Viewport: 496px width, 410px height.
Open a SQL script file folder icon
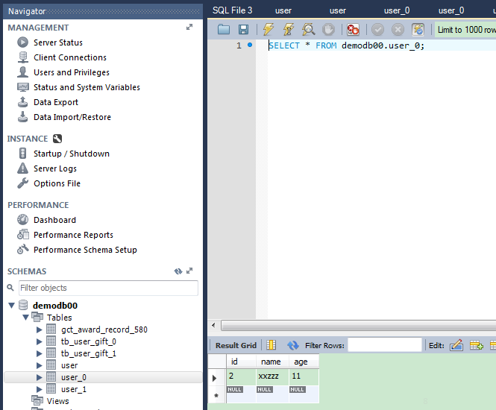[224, 29]
